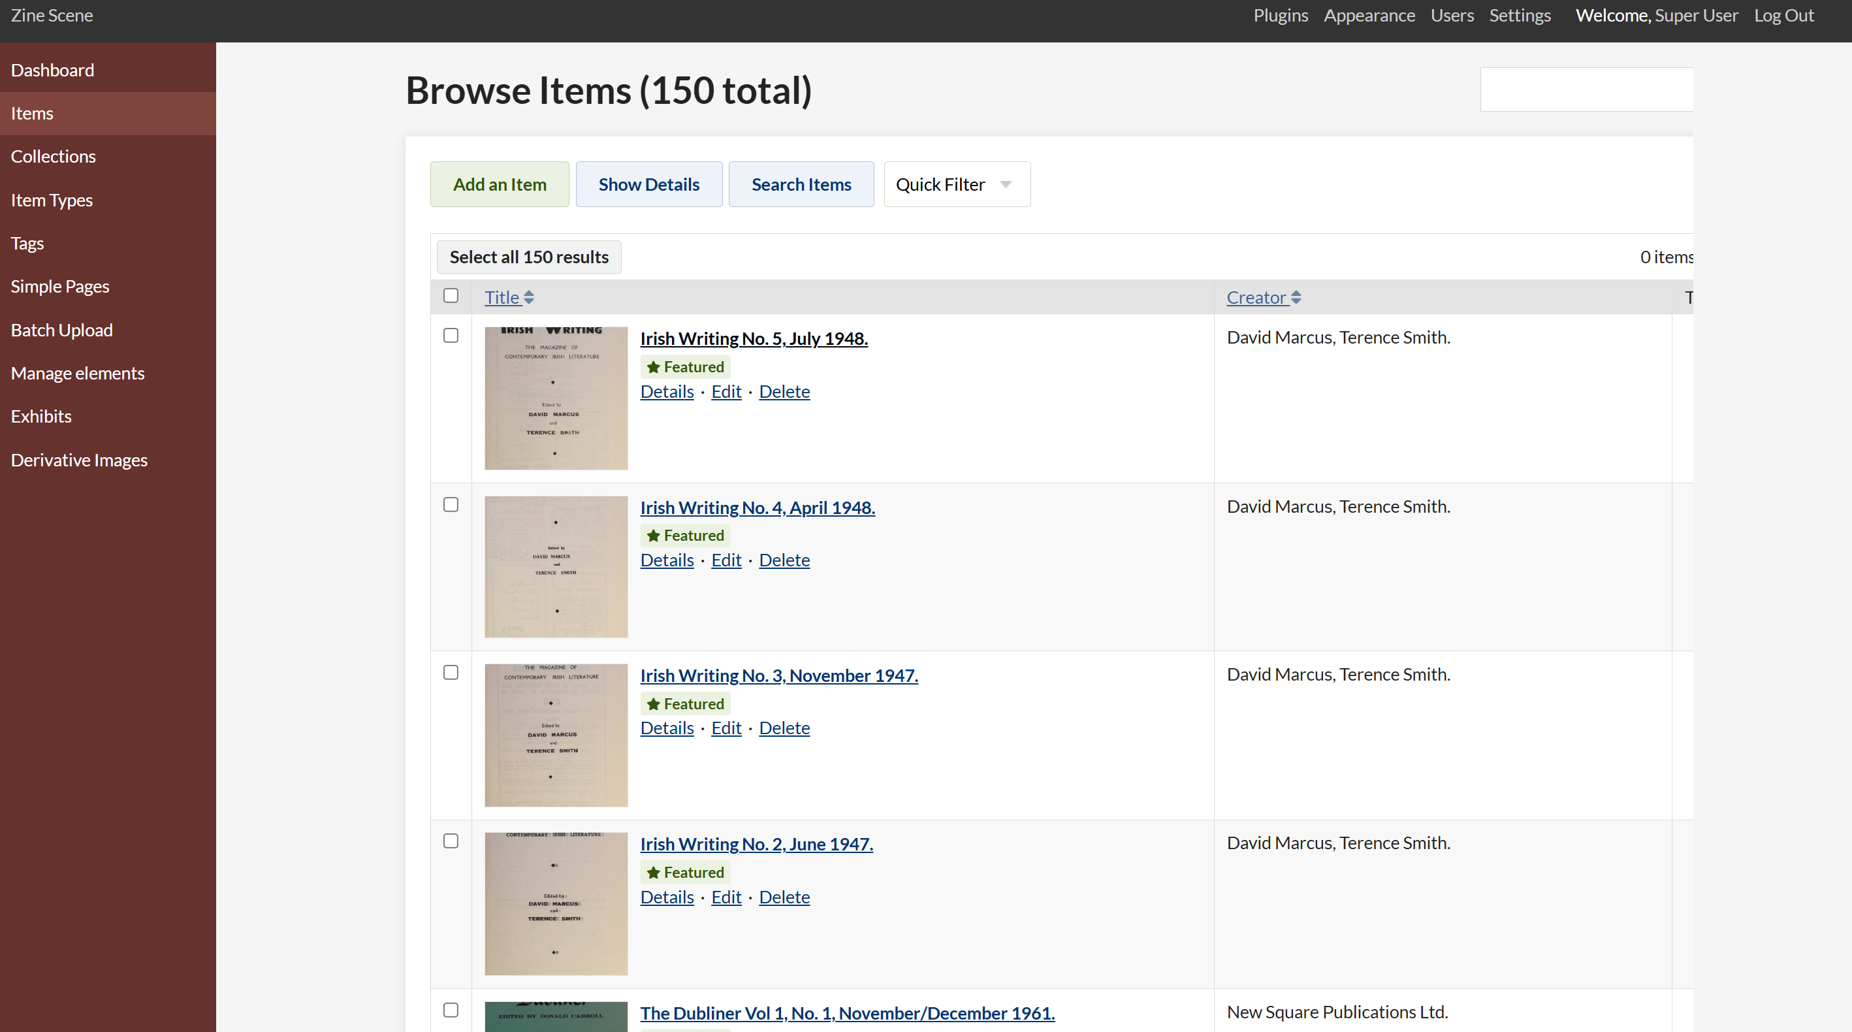Click New Square Publications Ltd. creator text

click(1337, 1012)
